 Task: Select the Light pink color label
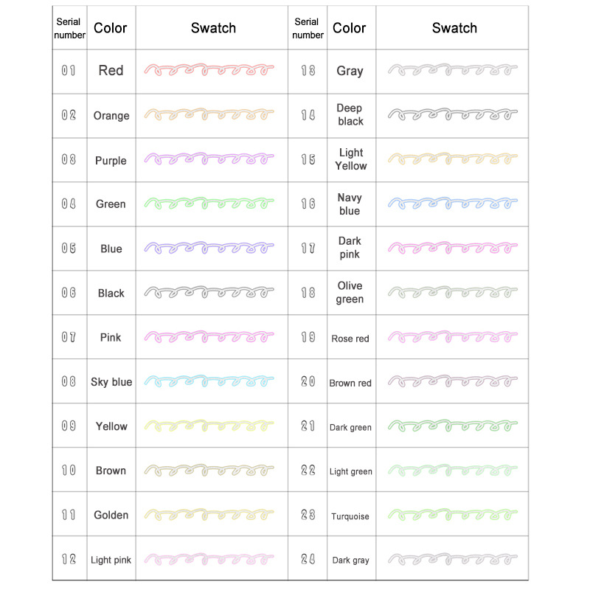[111, 560]
